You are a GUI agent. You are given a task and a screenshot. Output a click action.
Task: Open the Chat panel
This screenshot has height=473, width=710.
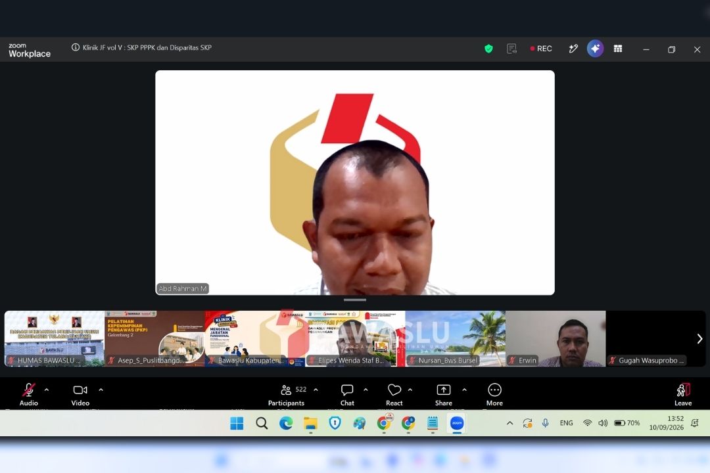pyautogui.click(x=347, y=394)
